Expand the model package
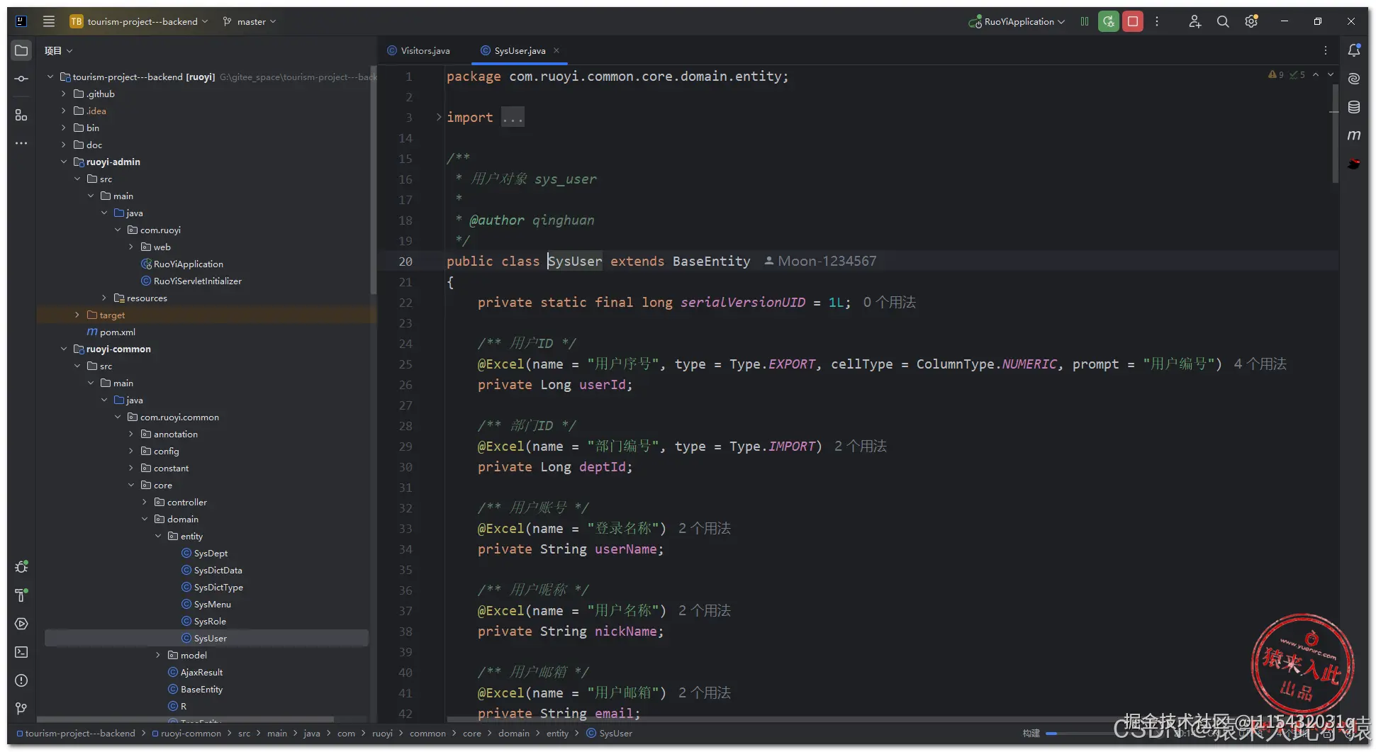Image resolution: width=1376 pixels, height=752 pixels. 158,655
